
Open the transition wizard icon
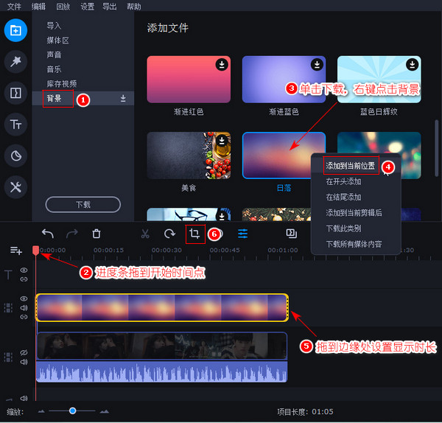tap(292, 234)
